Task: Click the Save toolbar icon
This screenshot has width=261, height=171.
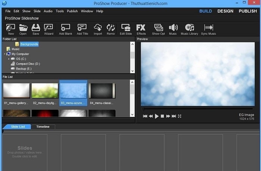Action: click(36, 29)
